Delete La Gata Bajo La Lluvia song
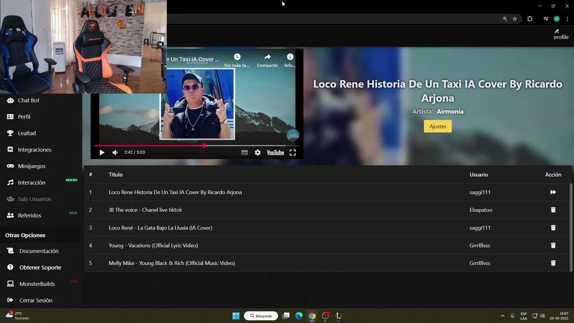 coord(553,228)
